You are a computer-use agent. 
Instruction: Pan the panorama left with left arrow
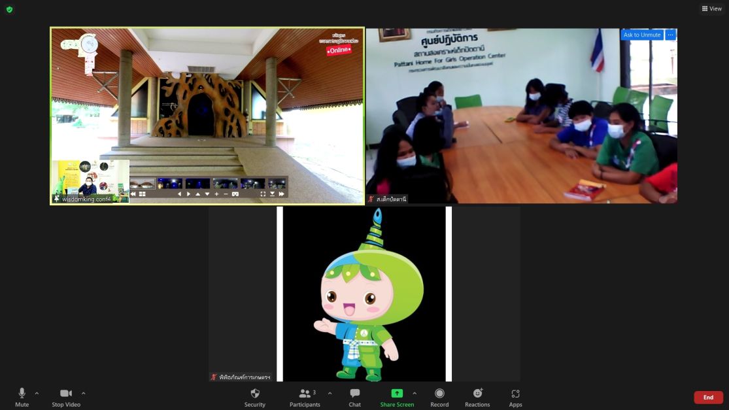(x=179, y=194)
